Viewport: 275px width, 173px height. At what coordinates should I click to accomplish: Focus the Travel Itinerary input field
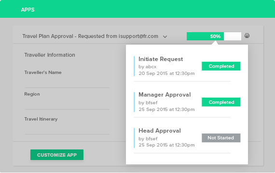pos(67,129)
